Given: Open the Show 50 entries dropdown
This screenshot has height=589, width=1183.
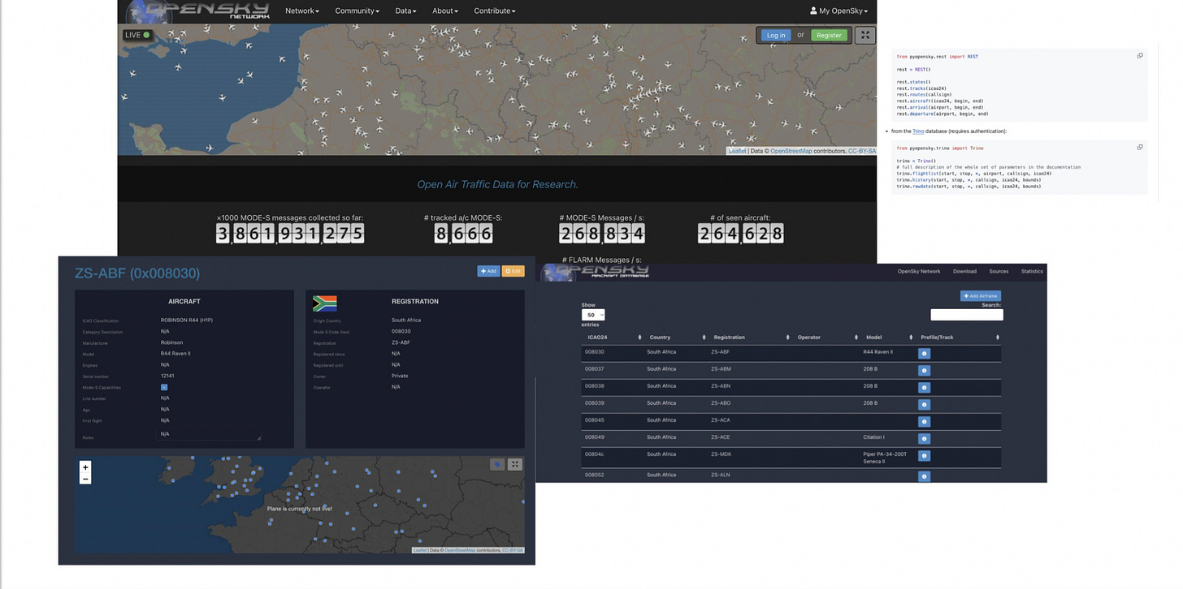Looking at the screenshot, I should [x=593, y=315].
